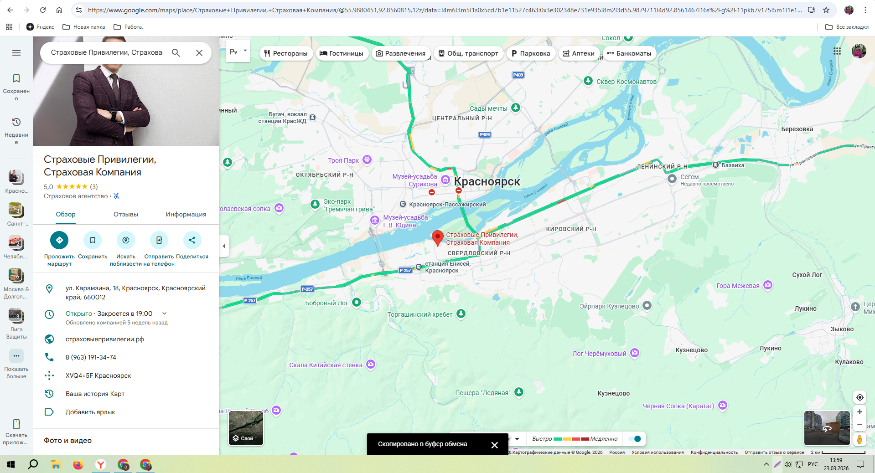This screenshot has width=875, height=473.
Task: Open File Explorer from the taskbar
Action: click(56, 464)
